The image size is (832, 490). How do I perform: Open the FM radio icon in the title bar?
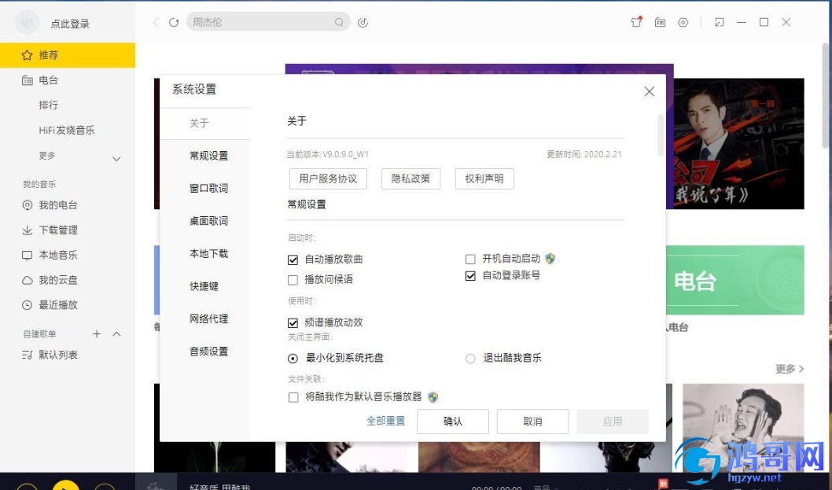[x=660, y=22]
